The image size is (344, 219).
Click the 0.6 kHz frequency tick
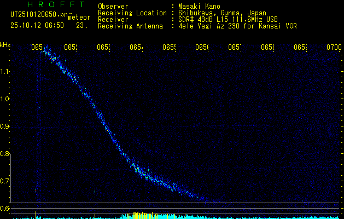tap(5, 209)
